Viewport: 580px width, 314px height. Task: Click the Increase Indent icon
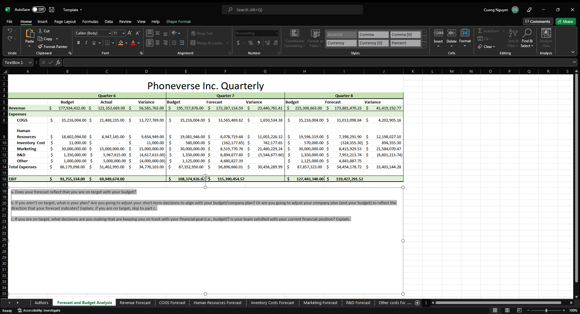182,43
